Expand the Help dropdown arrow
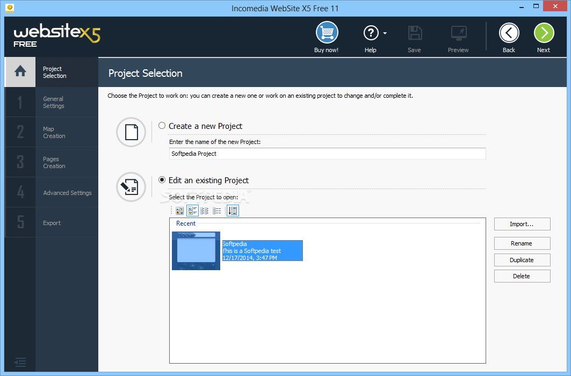Image resolution: width=571 pixels, height=376 pixels. (x=385, y=33)
